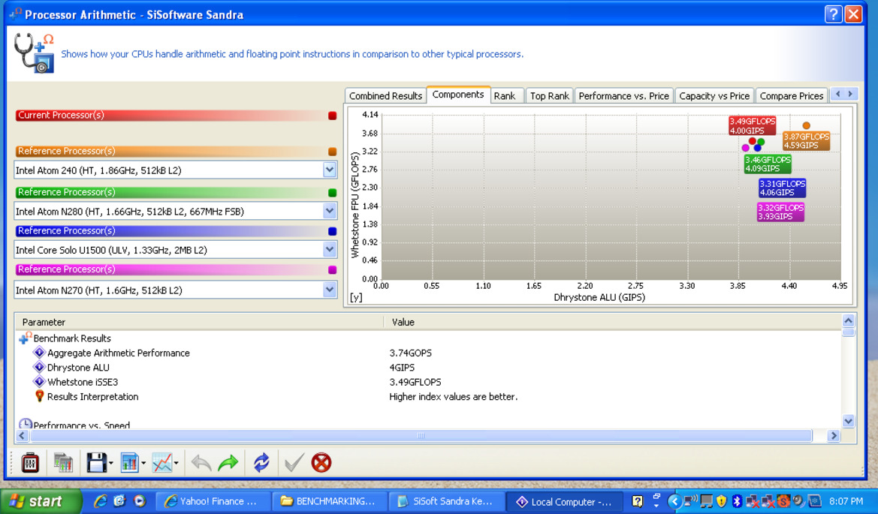Viewport: 878px width, 514px height.
Task: Click the security shield tray icon
Action: click(x=721, y=501)
